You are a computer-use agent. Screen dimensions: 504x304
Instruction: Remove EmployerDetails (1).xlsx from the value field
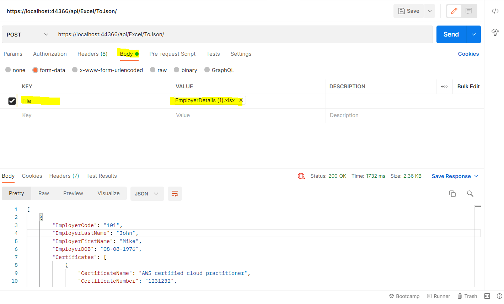point(241,100)
